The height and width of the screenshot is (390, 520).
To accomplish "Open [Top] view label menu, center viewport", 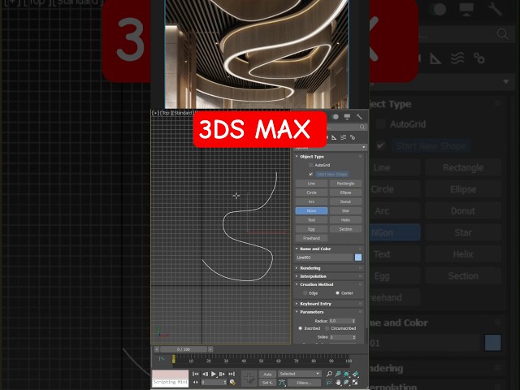I will 165,113.
